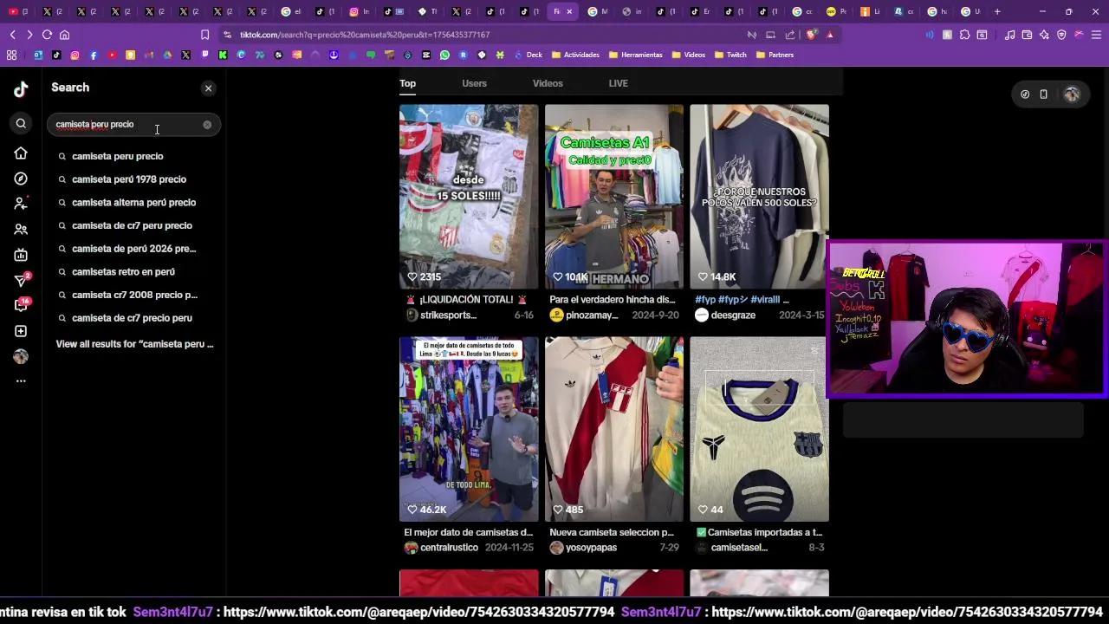Open the 'Camisetas A1' video thumbnail
This screenshot has width=1109, height=624.
point(614,197)
